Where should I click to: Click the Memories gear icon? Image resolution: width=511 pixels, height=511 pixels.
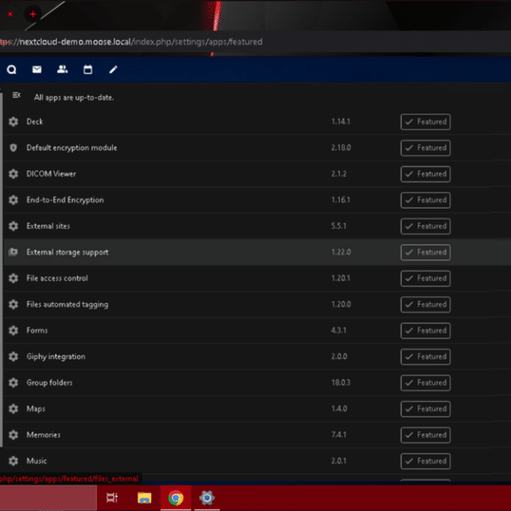click(x=13, y=434)
